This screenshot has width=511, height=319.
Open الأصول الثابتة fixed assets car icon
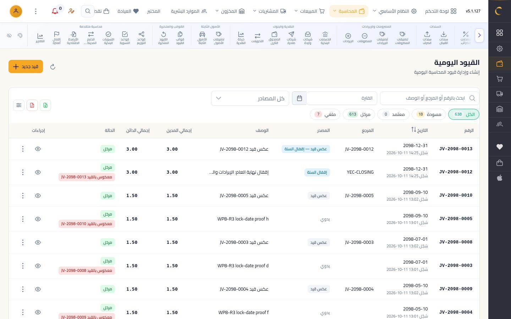pyautogui.click(x=202, y=38)
